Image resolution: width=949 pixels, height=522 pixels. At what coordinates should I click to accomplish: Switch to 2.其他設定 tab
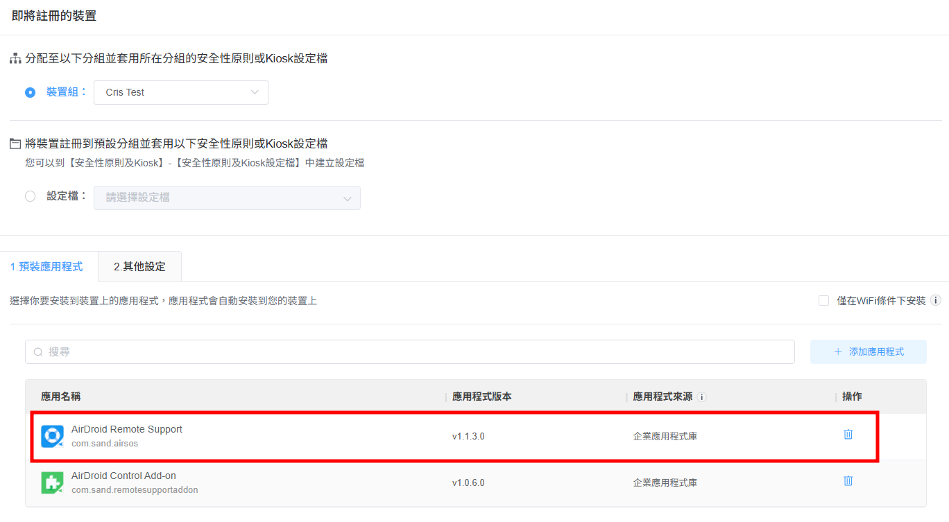coord(139,267)
